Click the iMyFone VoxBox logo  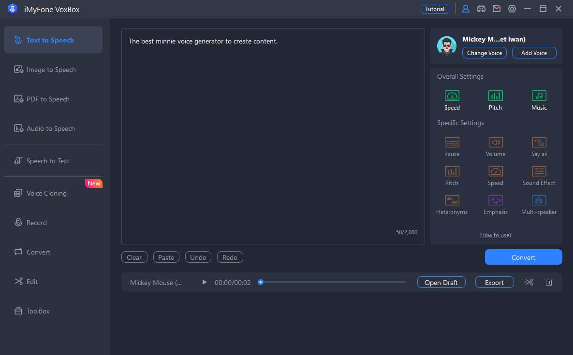(13, 9)
